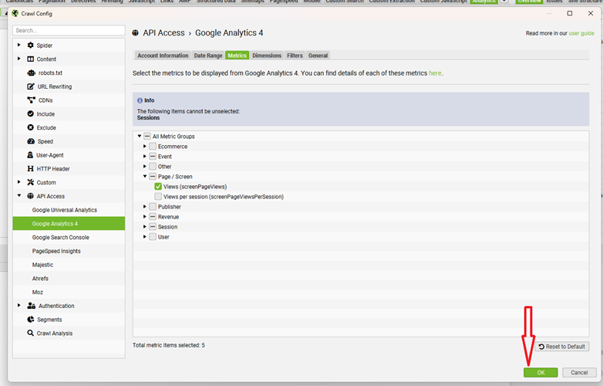Uncheck Views (screenPageViews) checkbox
Viewport: 603px width, 386px height.
158,187
